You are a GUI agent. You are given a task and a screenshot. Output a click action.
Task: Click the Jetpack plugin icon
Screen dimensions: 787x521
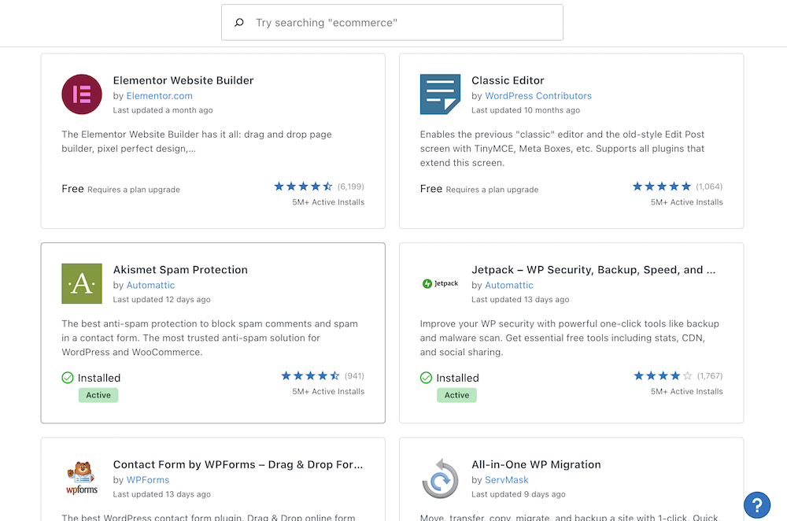(x=440, y=285)
